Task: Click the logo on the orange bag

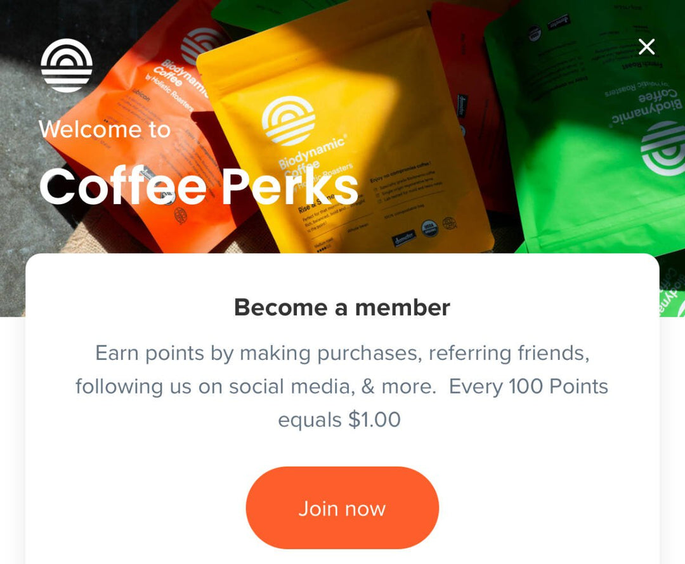Action: tap(202, 44)
